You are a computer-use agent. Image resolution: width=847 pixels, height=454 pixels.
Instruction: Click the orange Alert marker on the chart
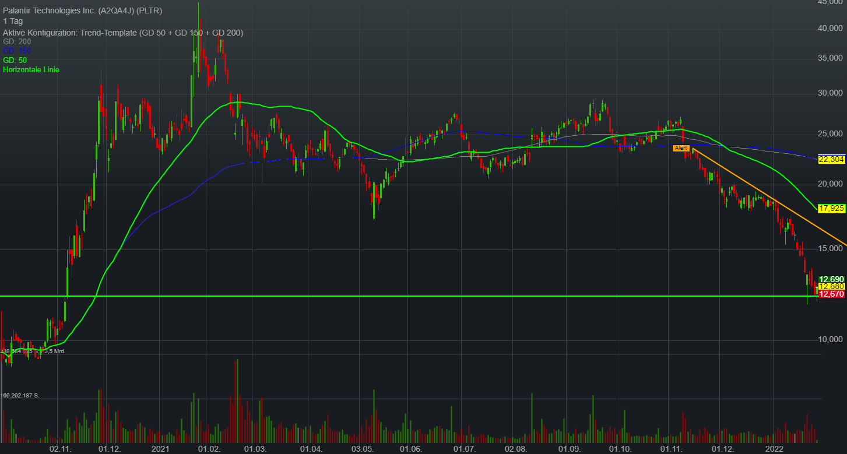click(681, 148)
